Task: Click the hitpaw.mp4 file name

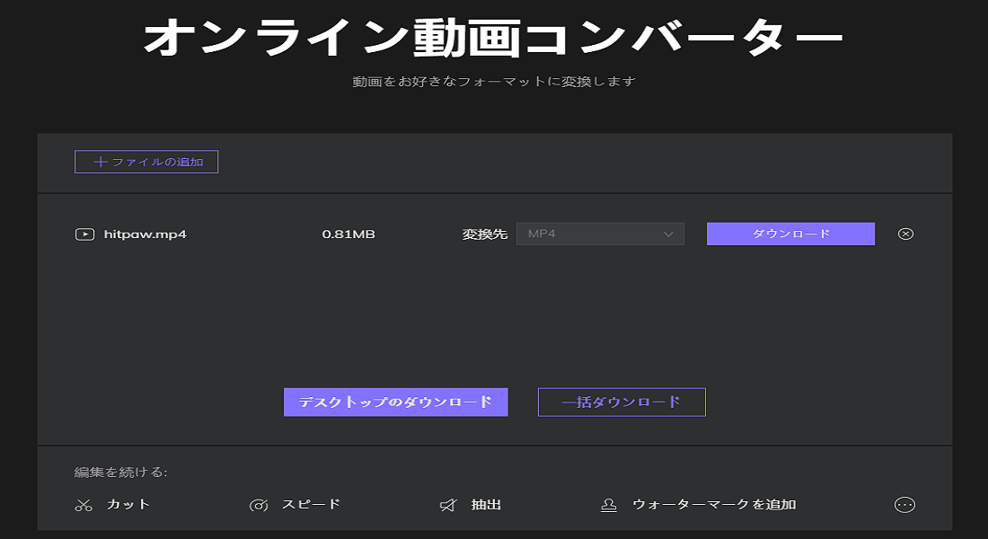Action: click(145, 234)
